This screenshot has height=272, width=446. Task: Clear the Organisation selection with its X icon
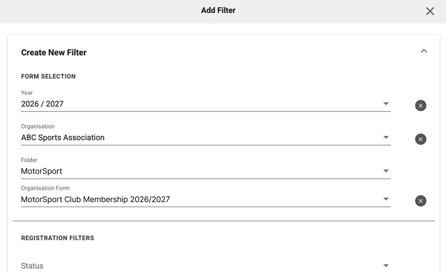pos(420,139)
